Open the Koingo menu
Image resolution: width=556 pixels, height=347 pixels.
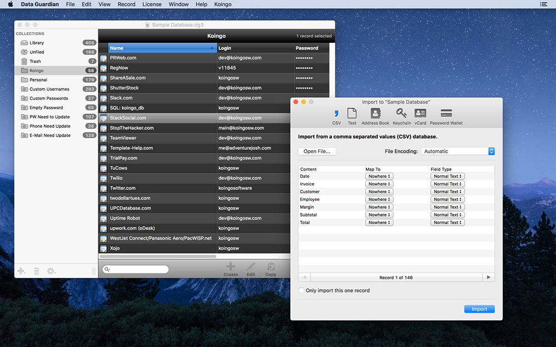click(x=223, y=4)
